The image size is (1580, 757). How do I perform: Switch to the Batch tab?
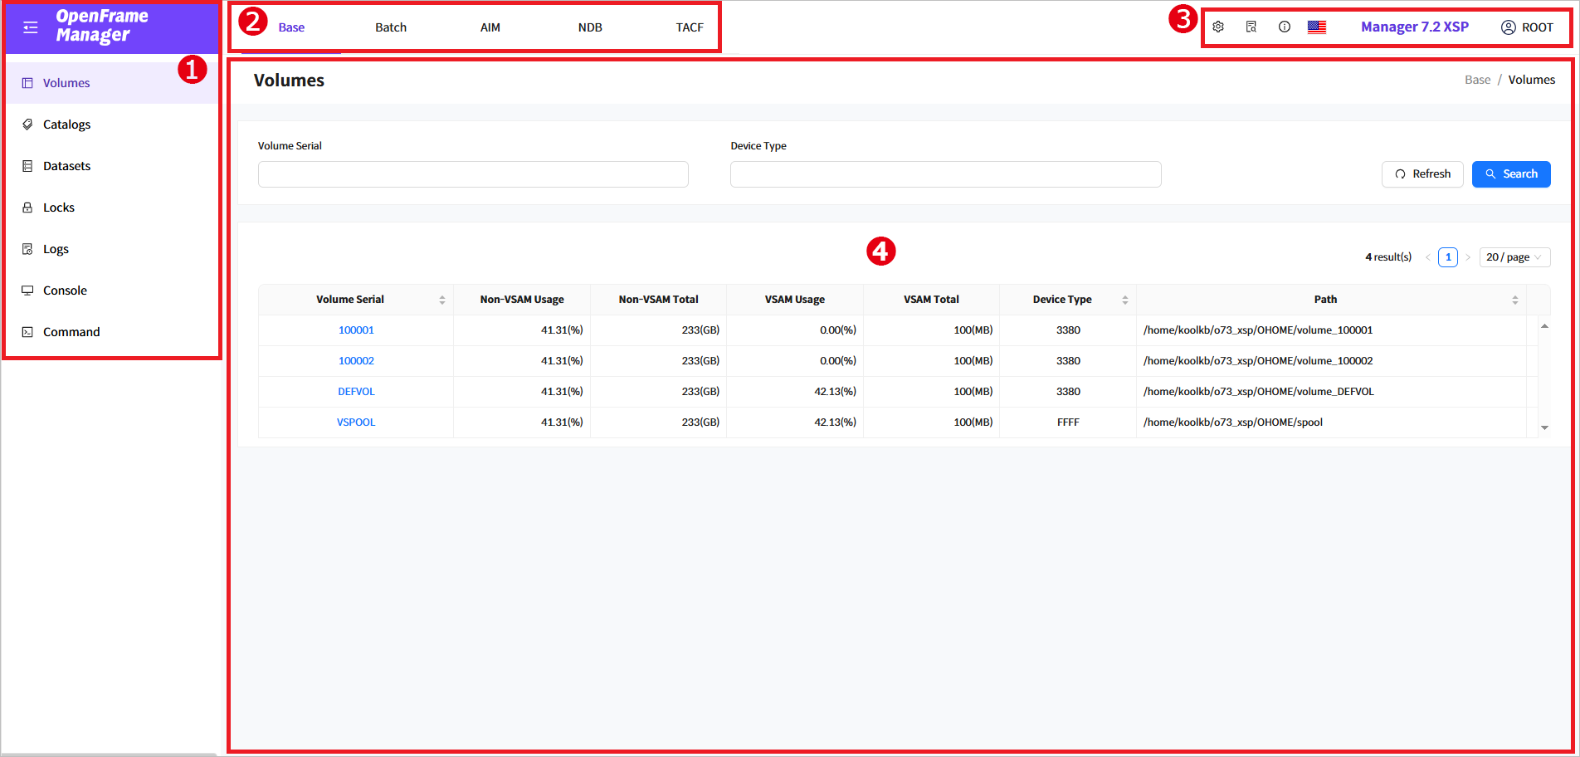coord(391,27)
